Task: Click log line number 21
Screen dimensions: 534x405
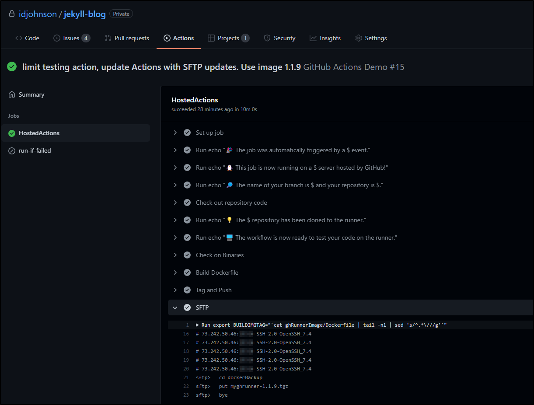Action: [x=186, y=377]
